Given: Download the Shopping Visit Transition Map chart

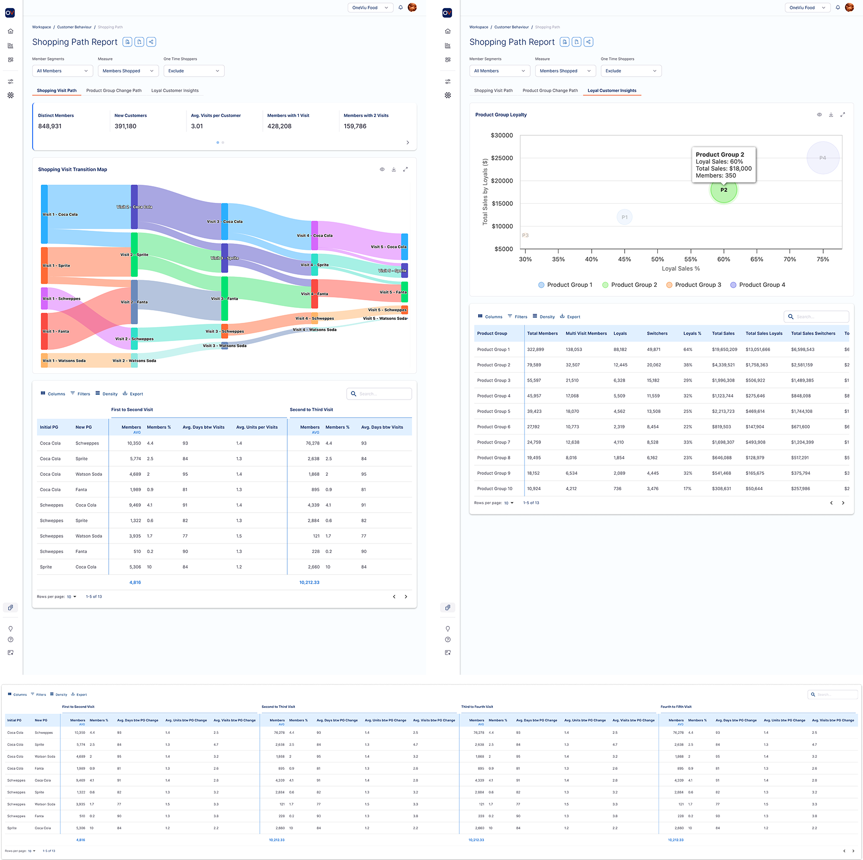Looking at the screenshot, I should (394, 169).
